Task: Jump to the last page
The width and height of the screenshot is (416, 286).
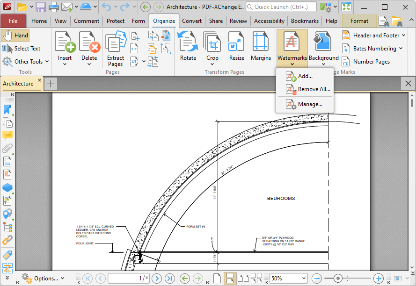Action: pyautogui.click(x=170, y=279)
